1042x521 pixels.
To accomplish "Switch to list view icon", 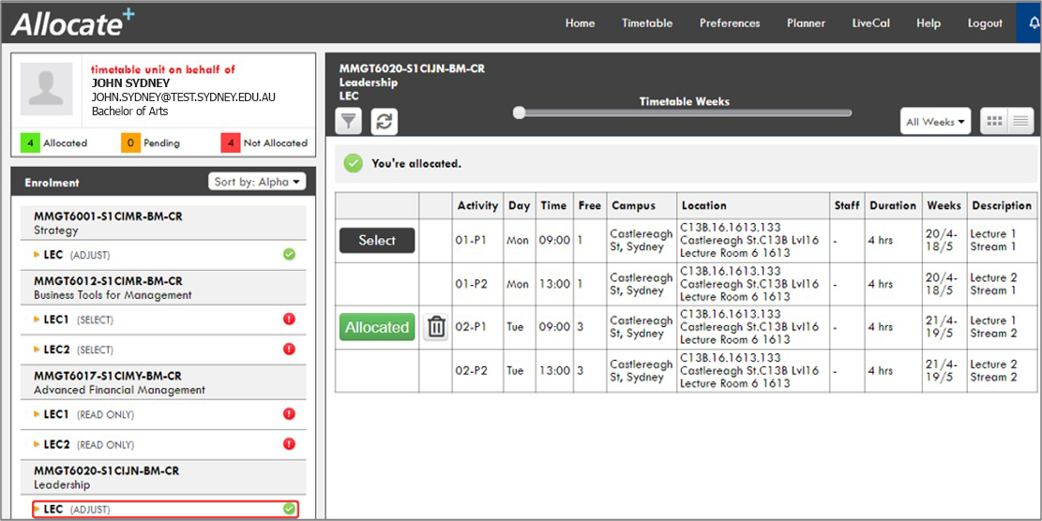I will pos(1019,121).
